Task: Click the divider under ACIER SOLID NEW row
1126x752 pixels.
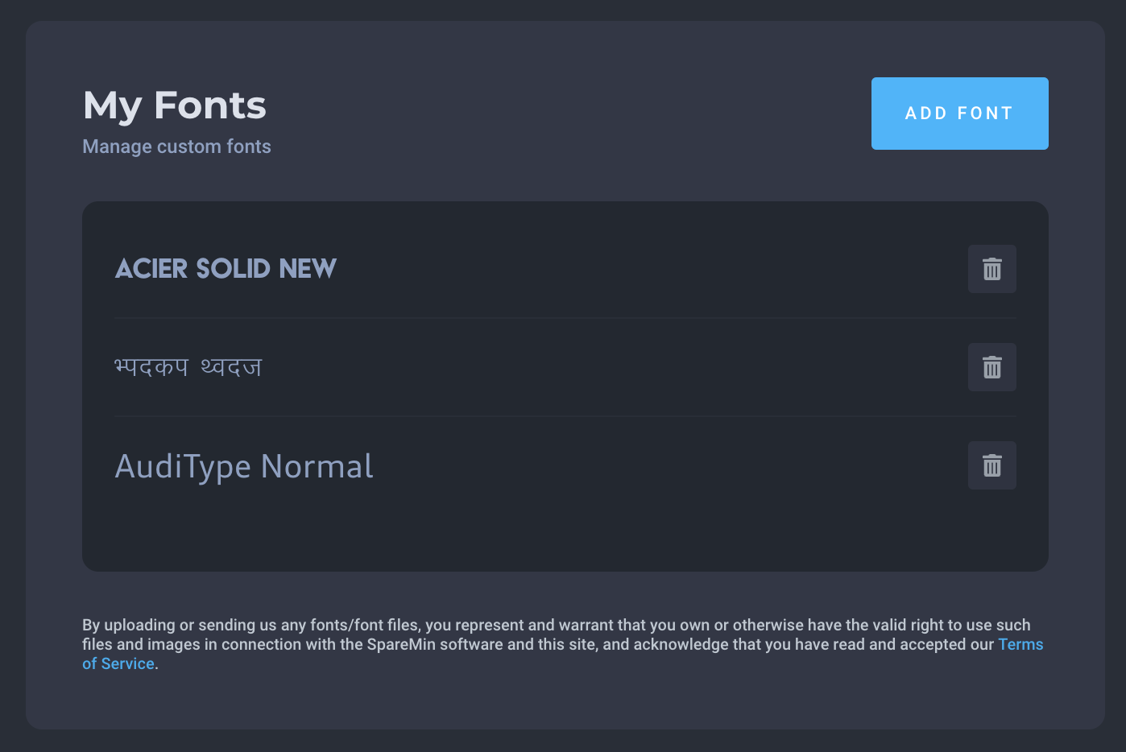Action: pyautogui.click(x=565, y=318)
